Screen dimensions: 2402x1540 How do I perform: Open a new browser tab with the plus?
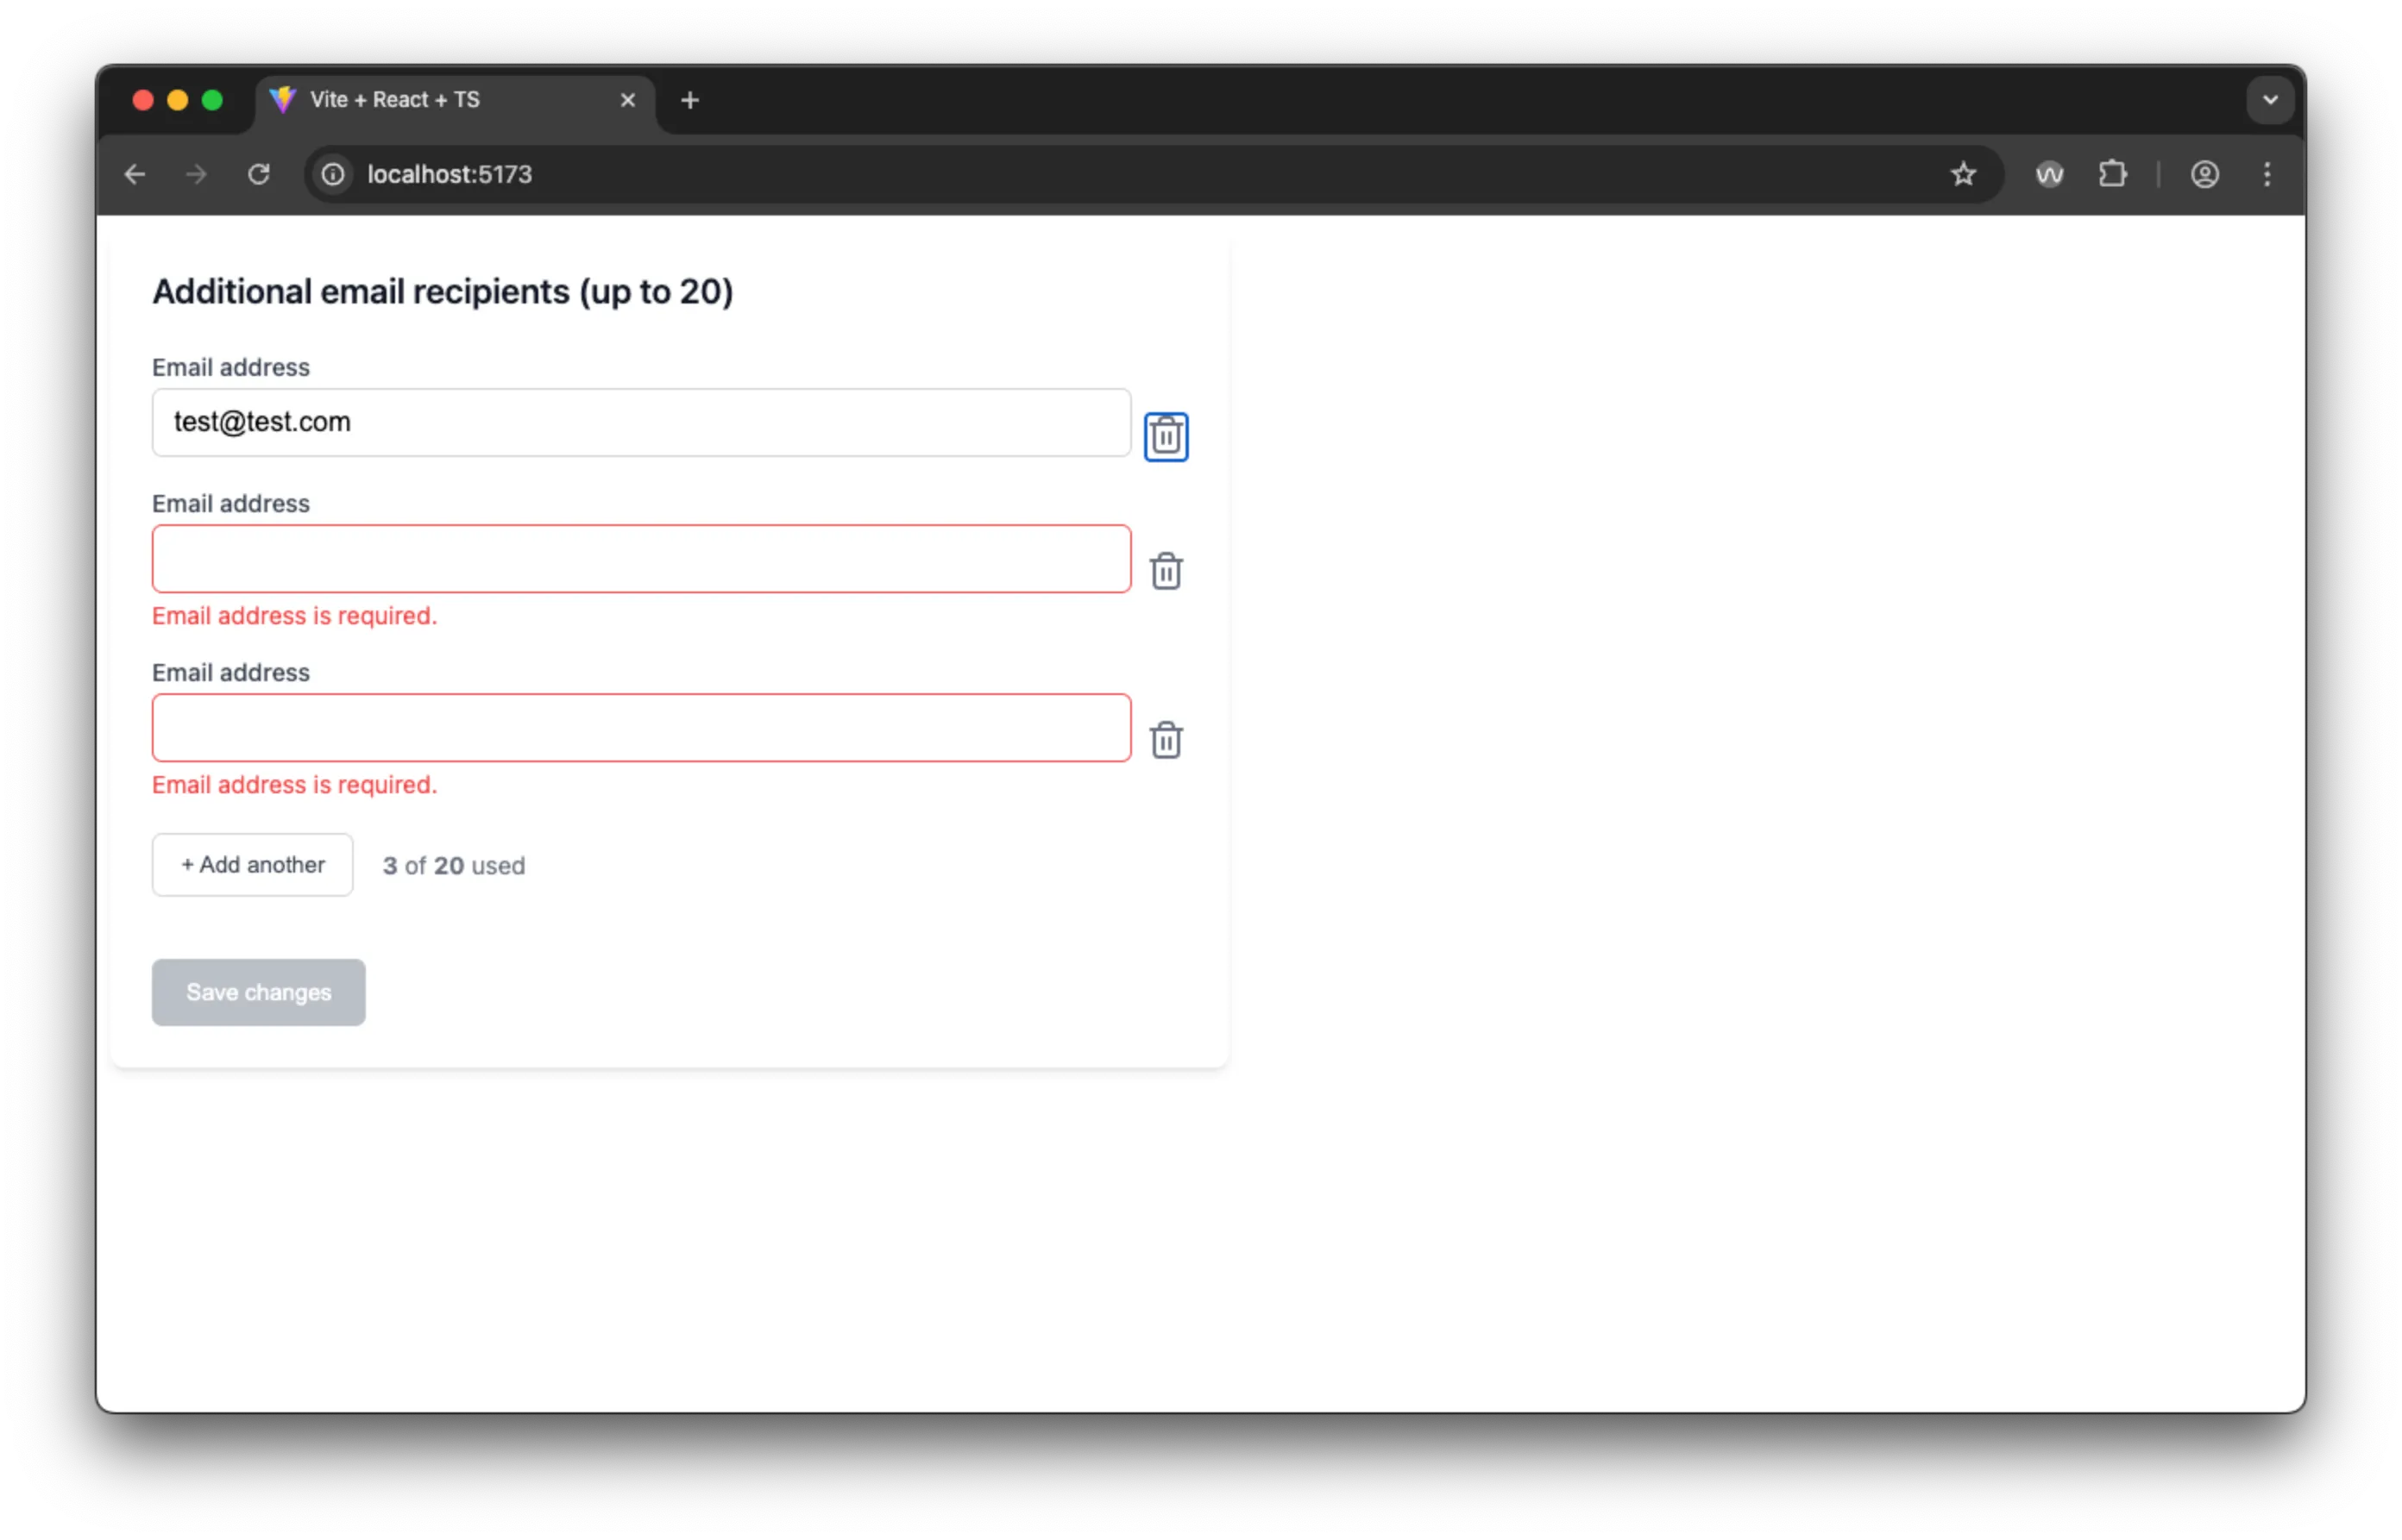pos(690,100)
